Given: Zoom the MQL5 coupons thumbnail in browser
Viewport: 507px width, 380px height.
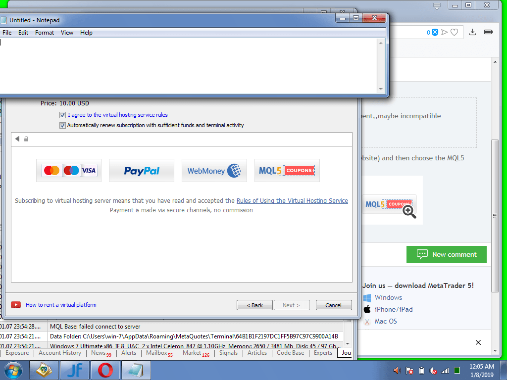Looking at the screenshot, I should click(x=409, y=212).
